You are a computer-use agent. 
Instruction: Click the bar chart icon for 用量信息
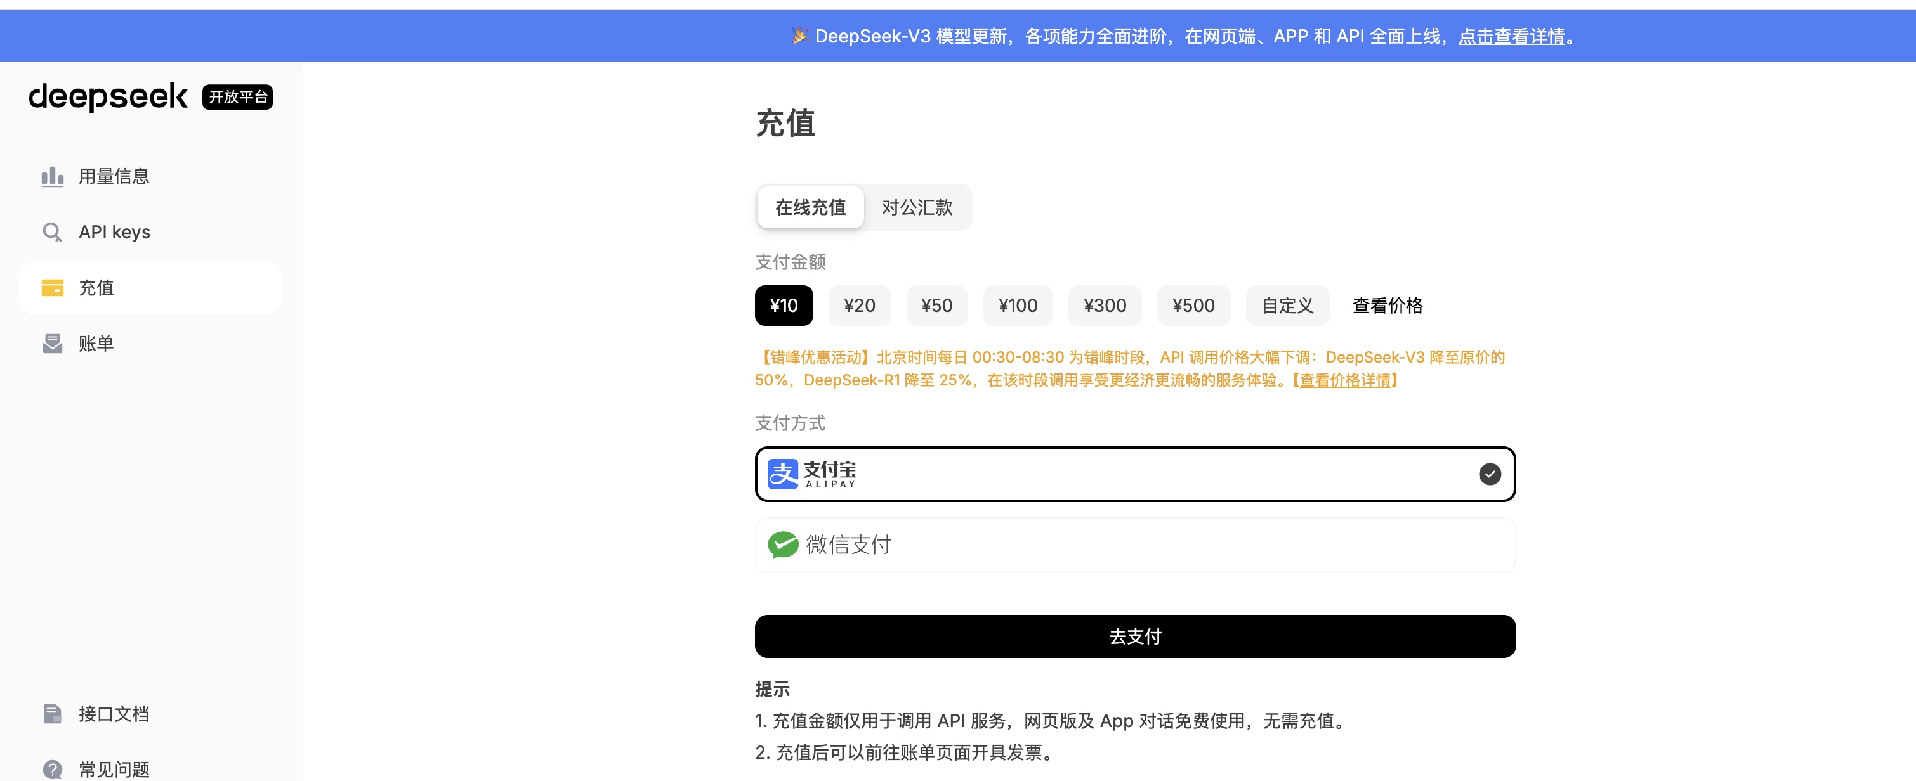52,176
